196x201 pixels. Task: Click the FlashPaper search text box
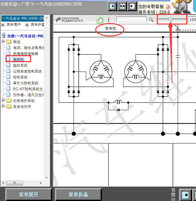131,20
